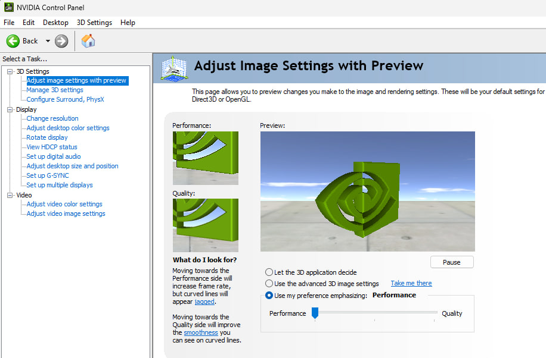The width and height of the screenshot is (546, 358).
Task: Click the Pause button
Action: [452, 262]
